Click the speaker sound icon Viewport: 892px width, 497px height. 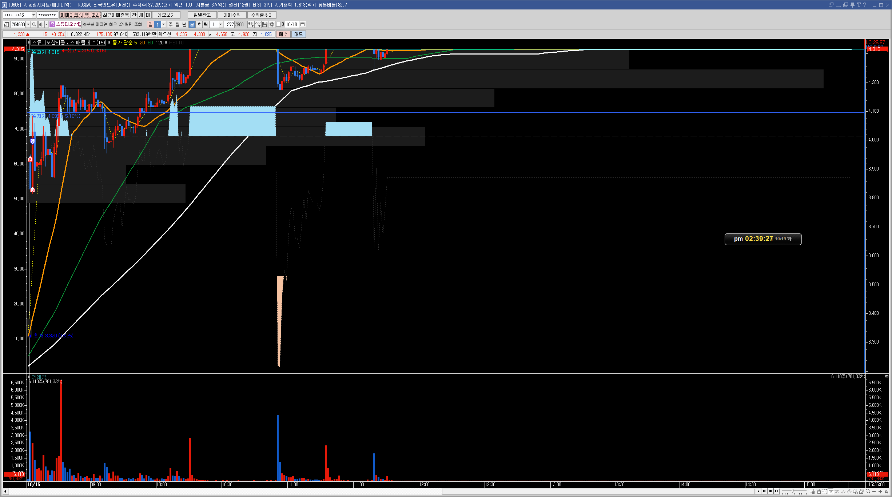point(41,24)
